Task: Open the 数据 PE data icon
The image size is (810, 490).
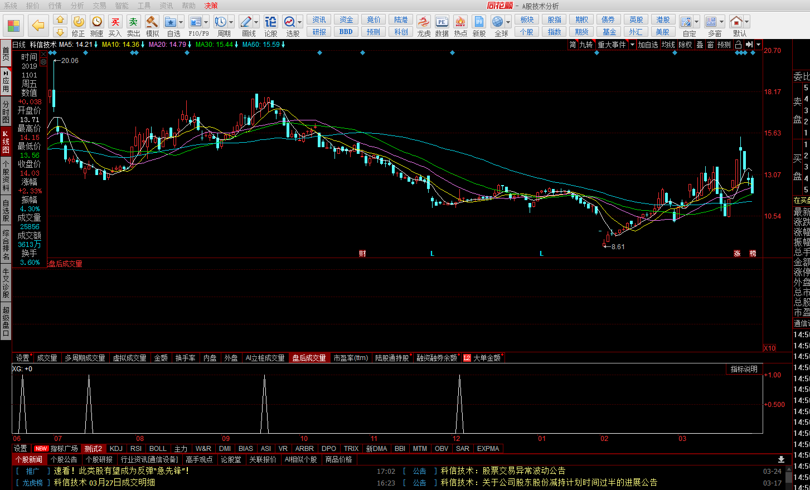Action: pos(442,22)
